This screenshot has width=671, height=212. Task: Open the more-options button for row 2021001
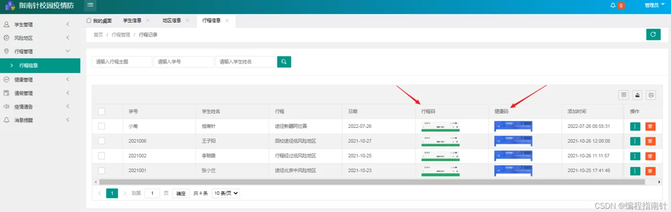tap(635, 171)
